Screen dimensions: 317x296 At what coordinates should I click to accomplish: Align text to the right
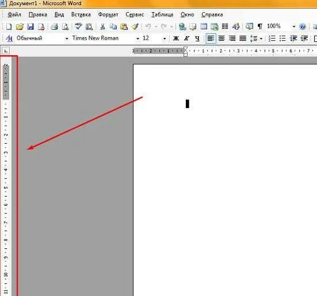point(232,38)
